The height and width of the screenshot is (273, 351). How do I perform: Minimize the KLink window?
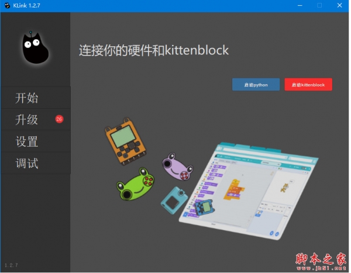[x=300, y=5]
